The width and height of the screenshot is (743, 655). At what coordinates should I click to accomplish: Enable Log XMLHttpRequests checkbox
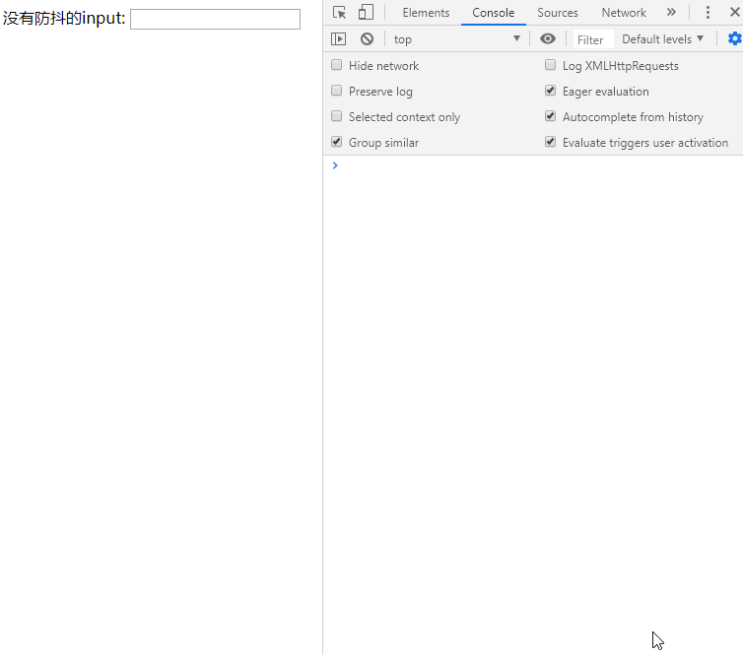coord(550,65)
